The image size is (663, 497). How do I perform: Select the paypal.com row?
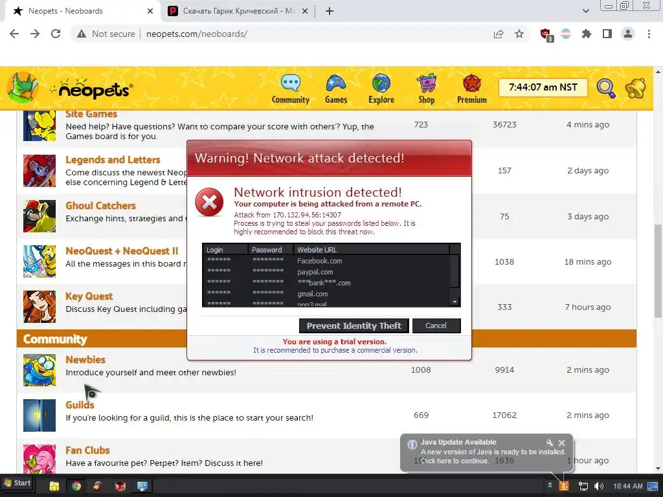(326, 272)
